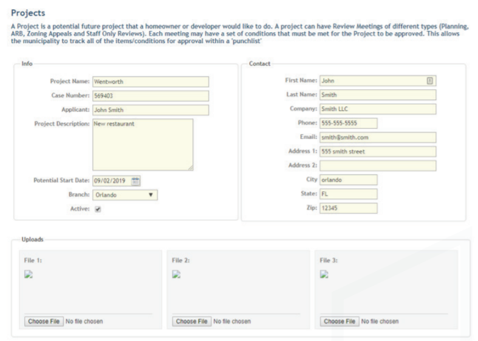Click the Potential Start Date input 09/02/2019
The image size is (478, 341).
(117, 181)
